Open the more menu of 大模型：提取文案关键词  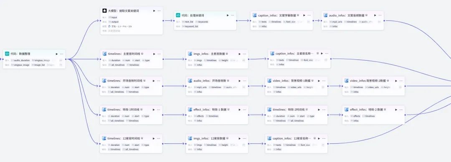[159, 10]
